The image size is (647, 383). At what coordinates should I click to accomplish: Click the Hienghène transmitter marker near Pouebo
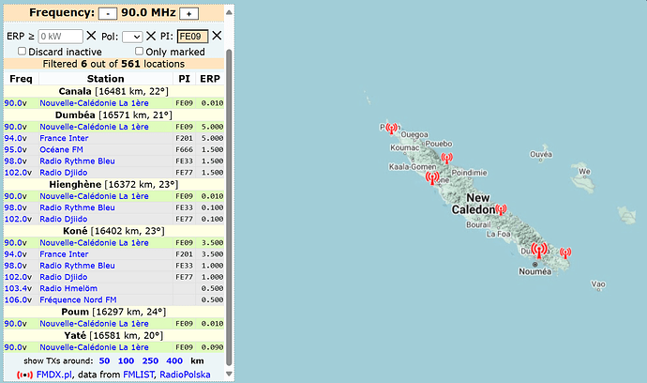(x=446, y=160)
